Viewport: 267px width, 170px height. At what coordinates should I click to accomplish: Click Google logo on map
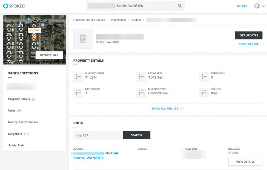tap(10, 62)
